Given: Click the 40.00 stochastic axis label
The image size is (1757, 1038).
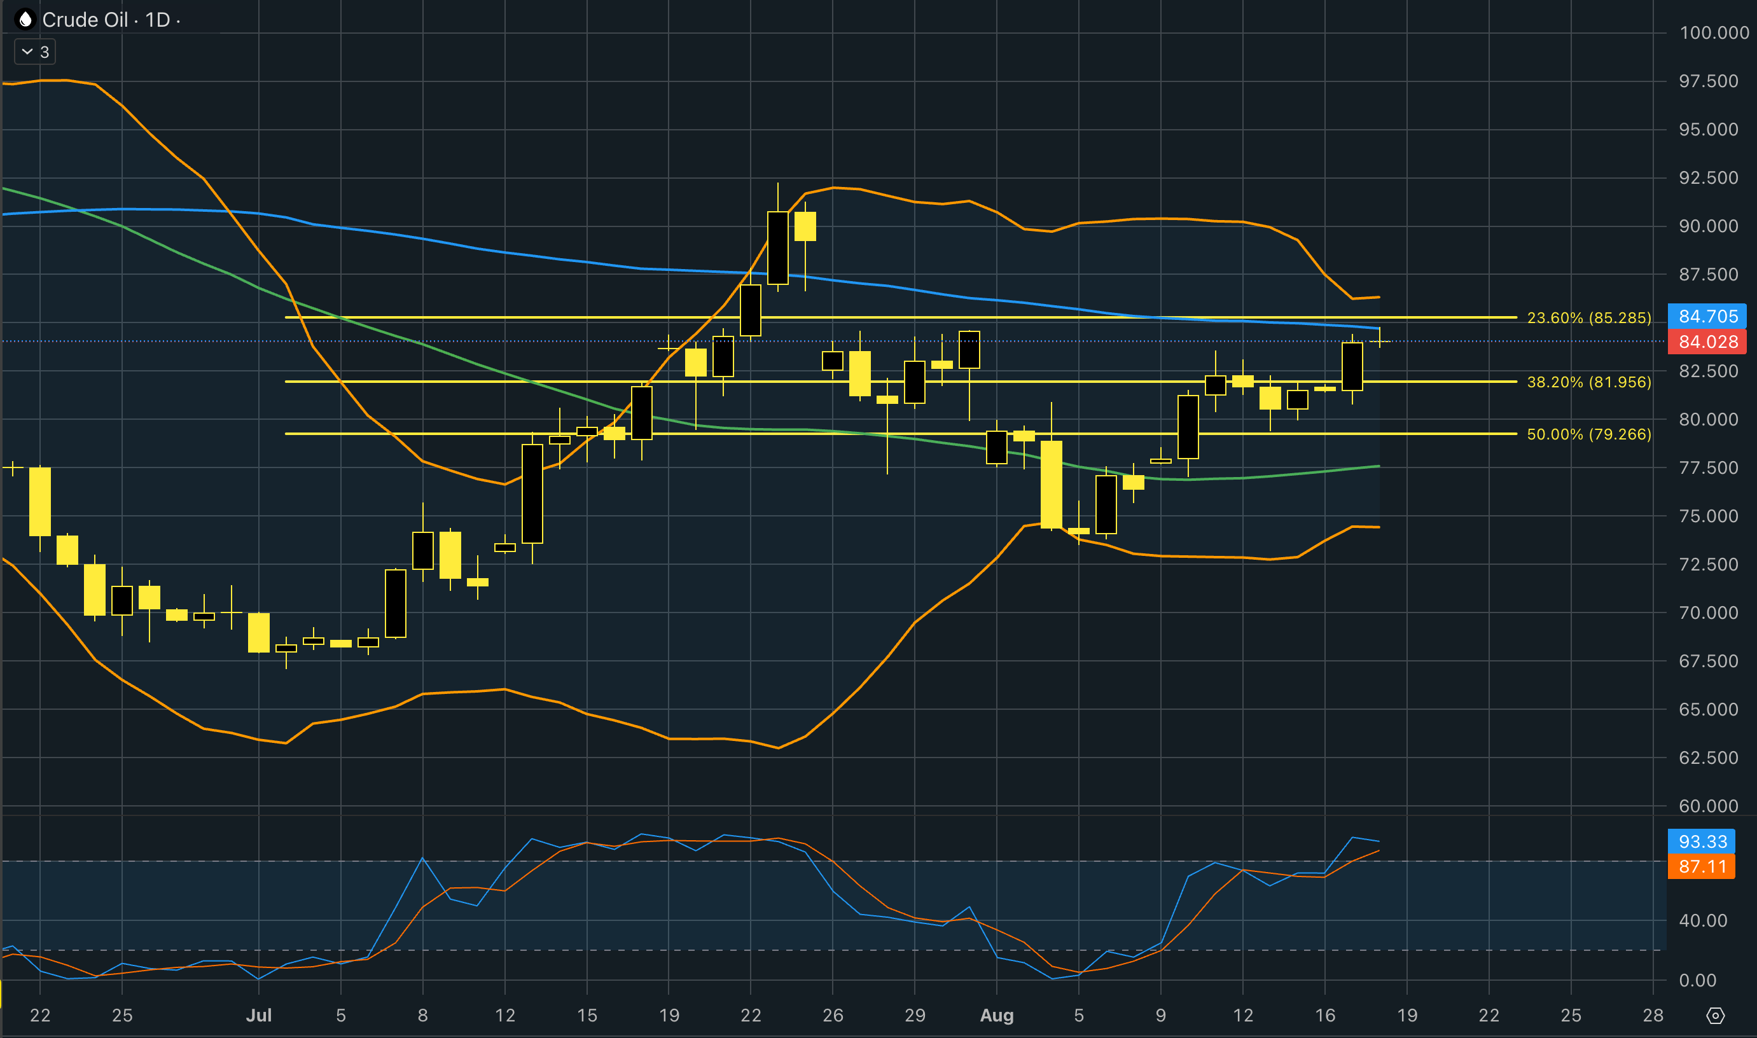Looking at the screenshot, I should pos(1703,920).
